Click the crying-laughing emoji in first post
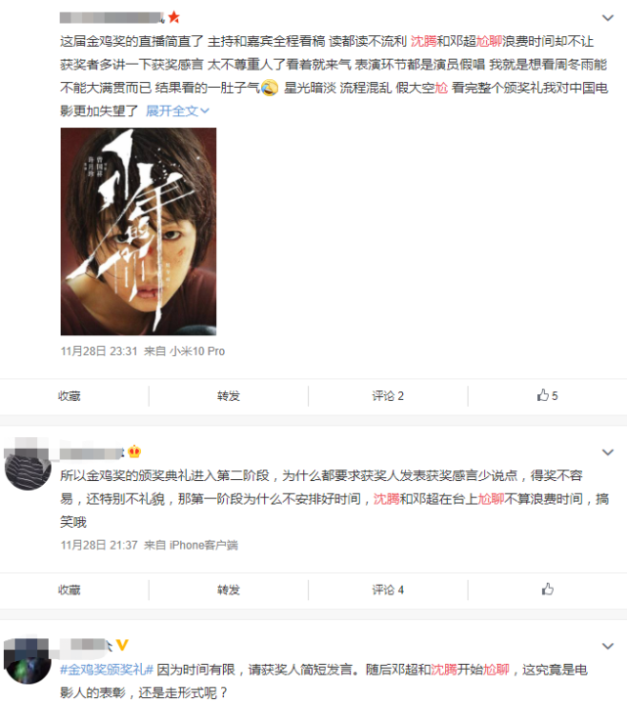 coord(269,87)
